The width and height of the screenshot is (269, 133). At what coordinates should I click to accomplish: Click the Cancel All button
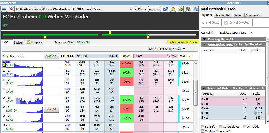[207, 33]
